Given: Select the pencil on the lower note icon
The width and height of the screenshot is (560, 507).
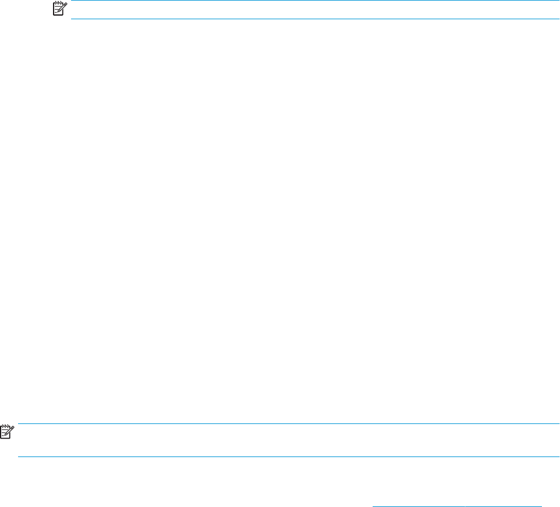Looking at the screenshot, I should click(x=10, y=431).
